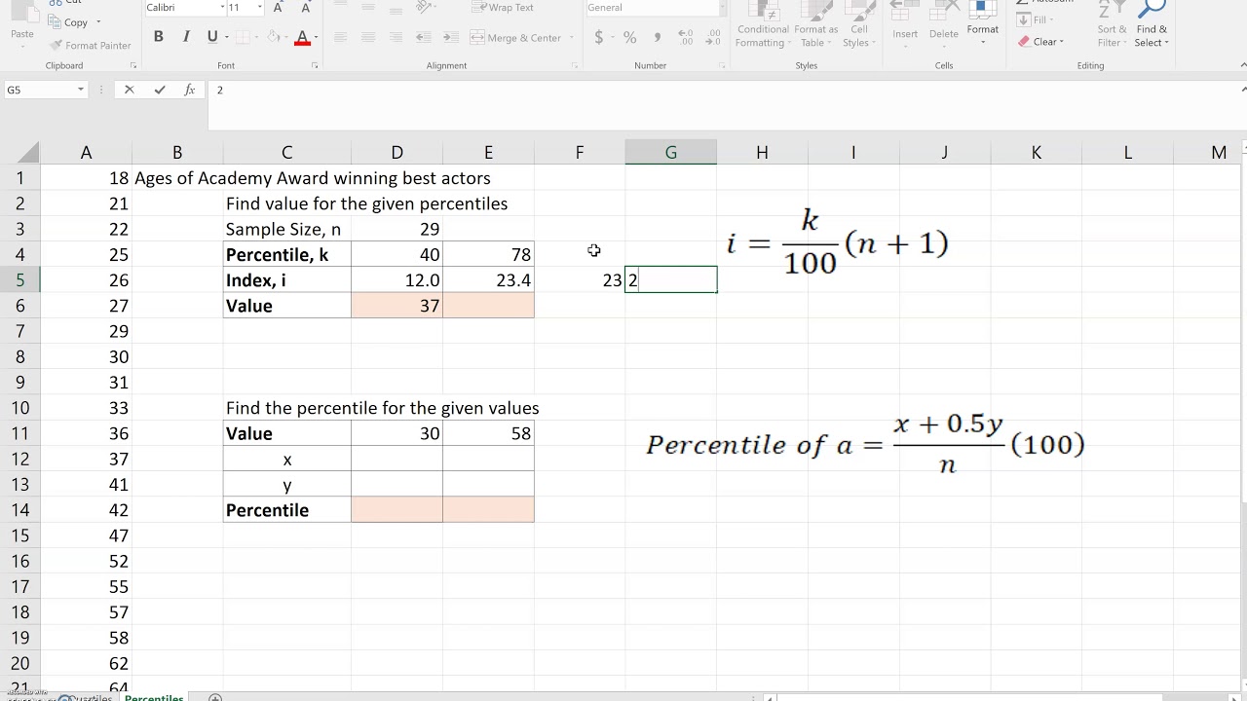Click cell with index 23.4

click(x=488, y=280)
